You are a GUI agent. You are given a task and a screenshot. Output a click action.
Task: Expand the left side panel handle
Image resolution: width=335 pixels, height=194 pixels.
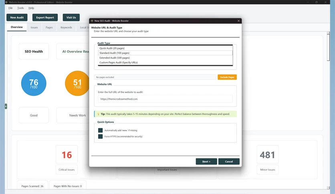[6, 106]
